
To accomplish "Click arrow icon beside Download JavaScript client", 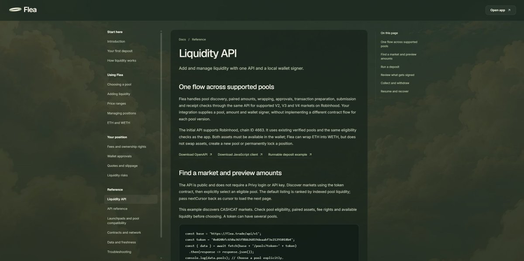I will coord(261,155).
